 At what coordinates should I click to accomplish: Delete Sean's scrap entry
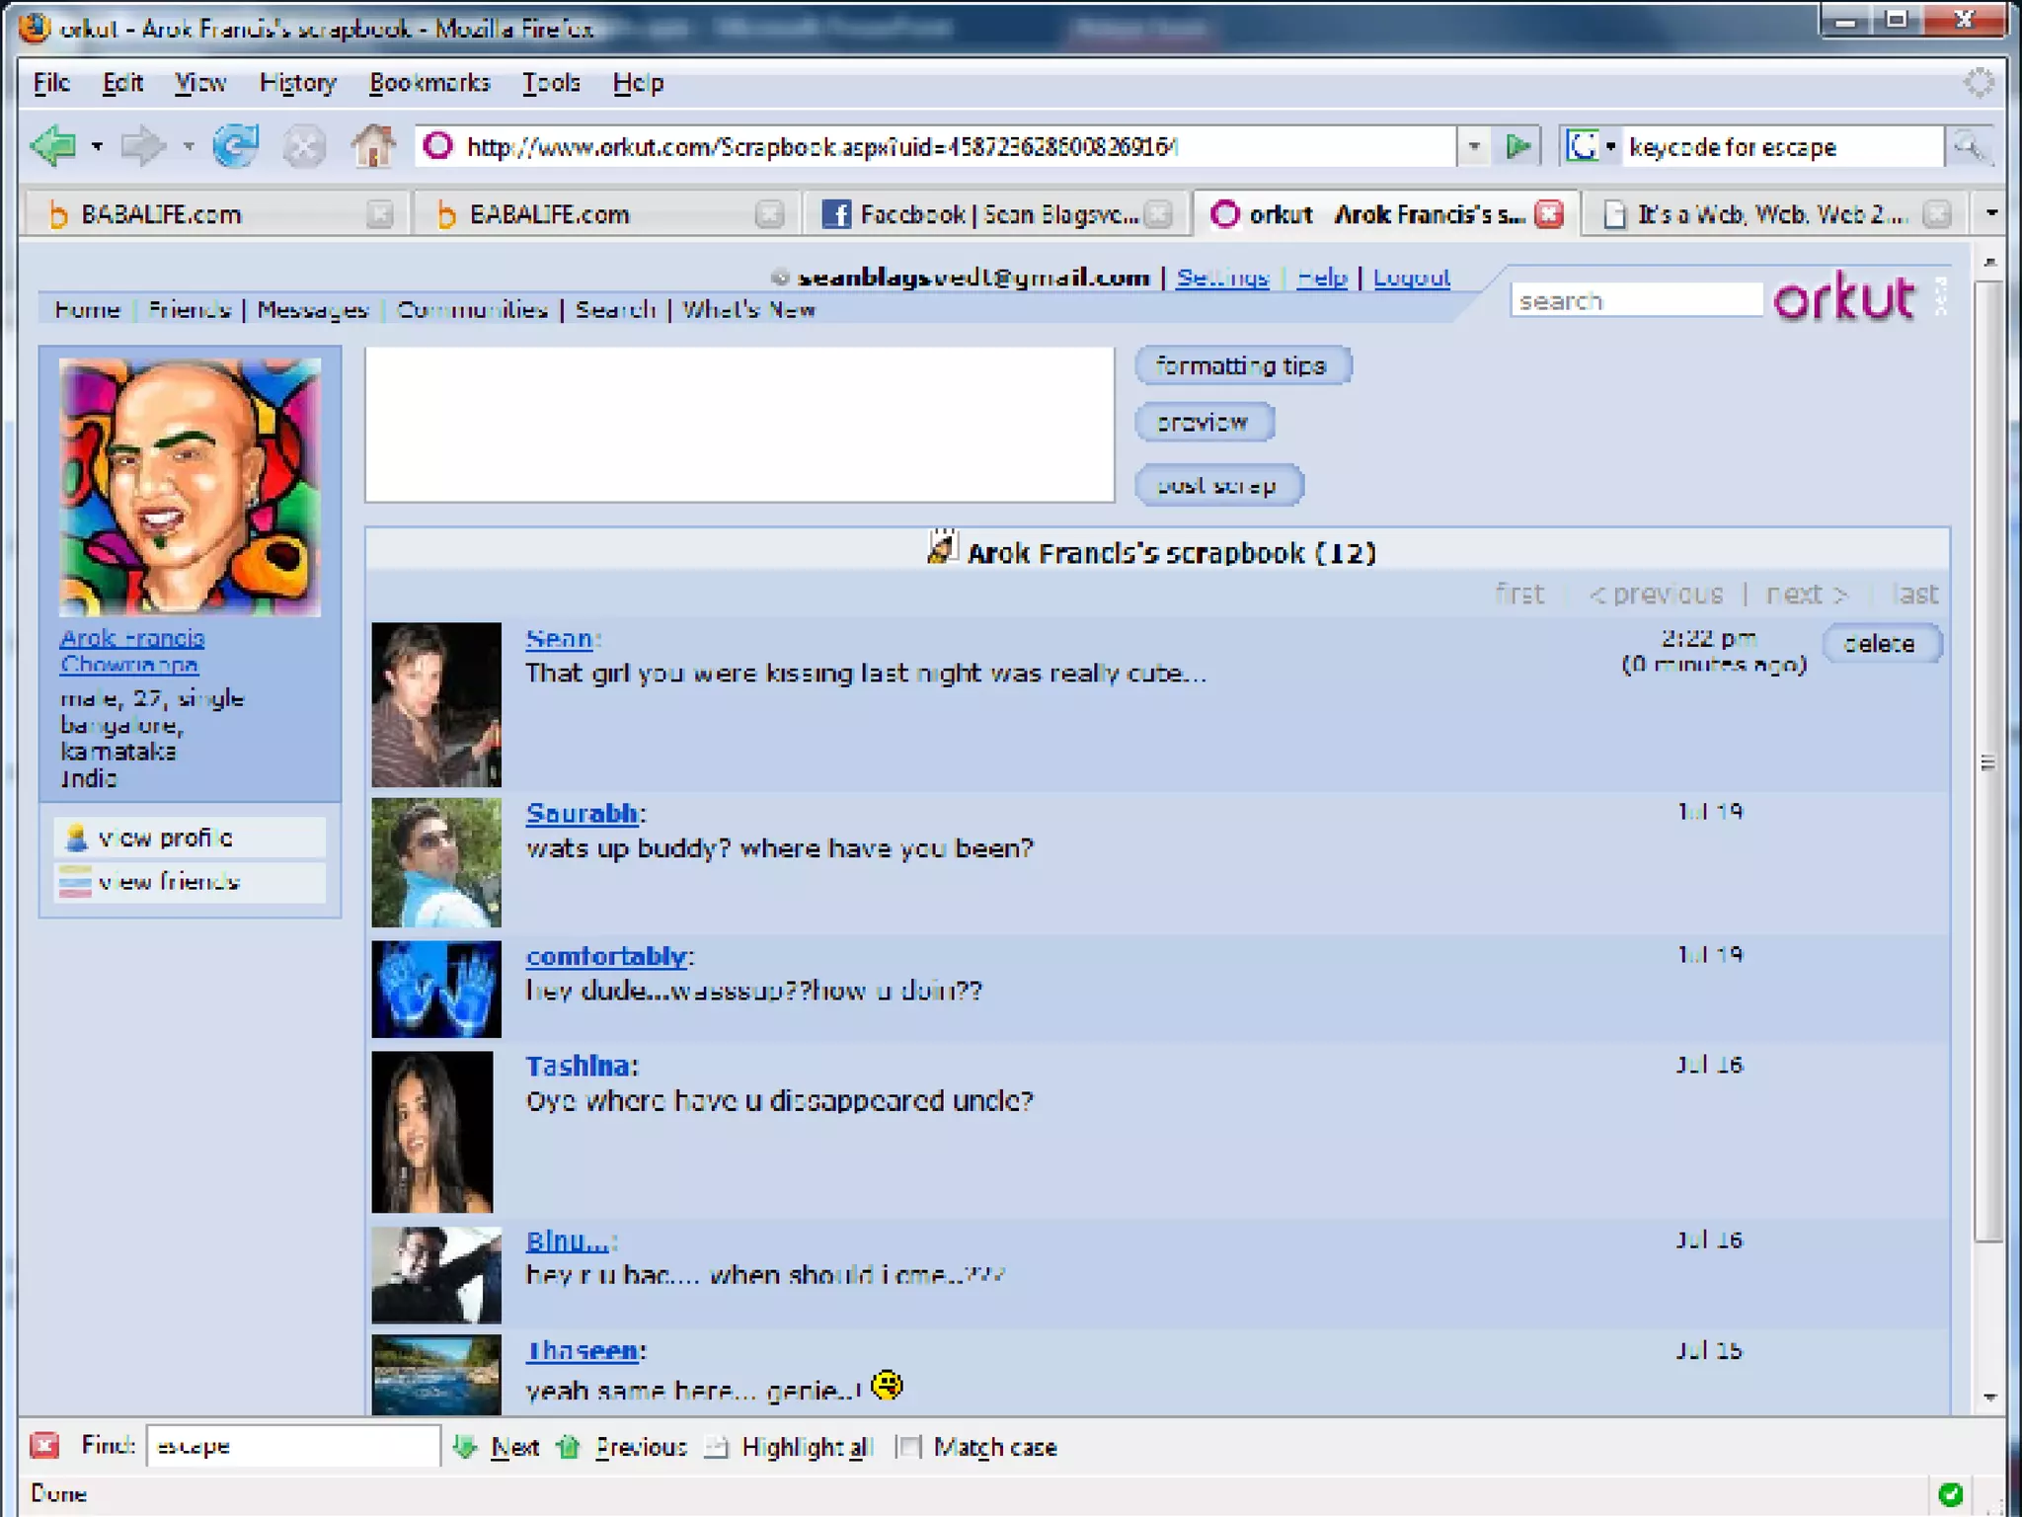[1880, 644]
